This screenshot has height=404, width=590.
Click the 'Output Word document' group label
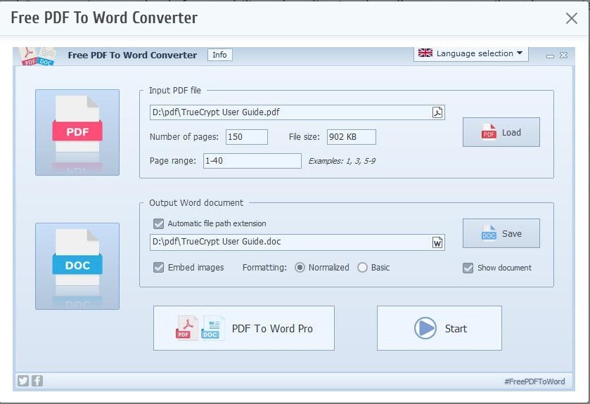tap(196, 203)
